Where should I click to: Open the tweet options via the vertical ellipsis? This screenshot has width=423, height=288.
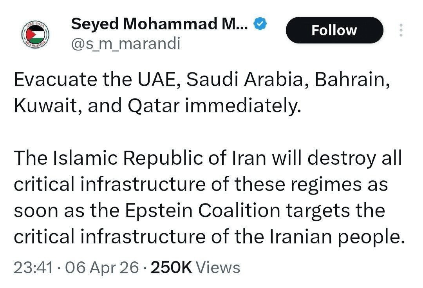click(x=401, y=31)
